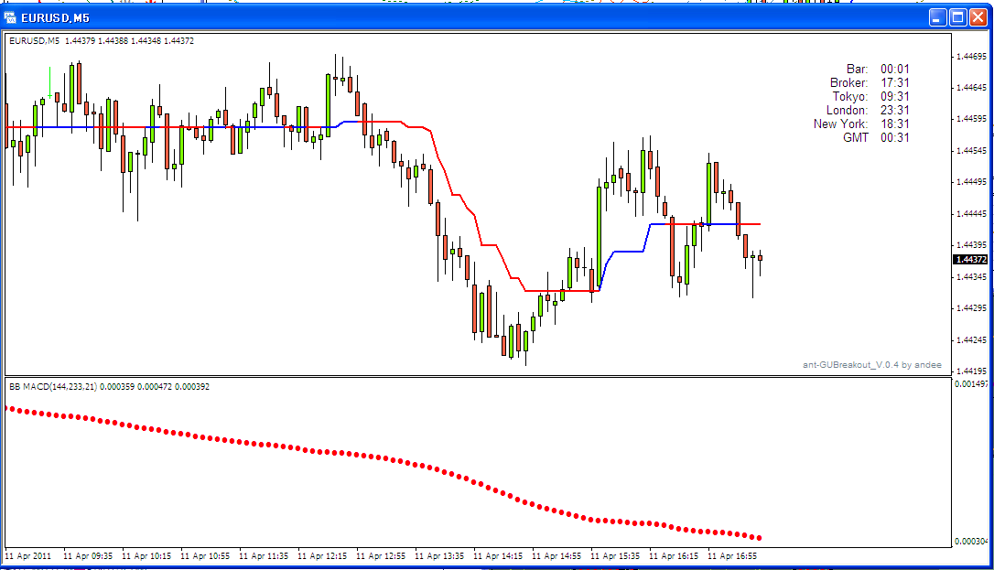Click the EURUSD,M5 chart window icon
The image size is (994, 570).
(10, 17)
